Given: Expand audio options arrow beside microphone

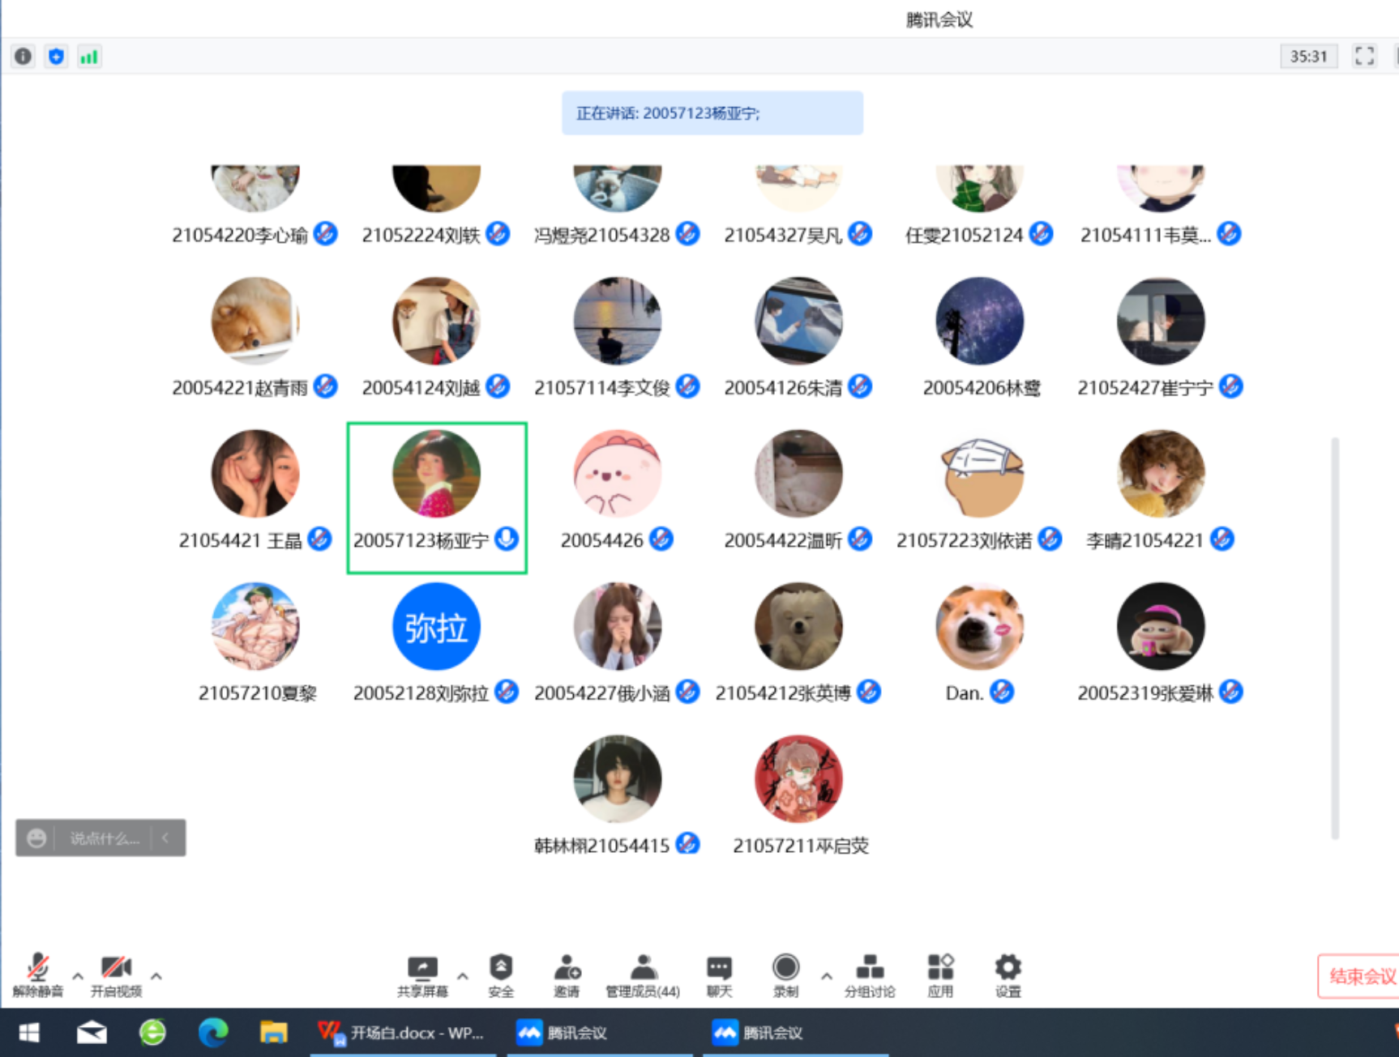Looking at the screenshot, I should 78,976.
